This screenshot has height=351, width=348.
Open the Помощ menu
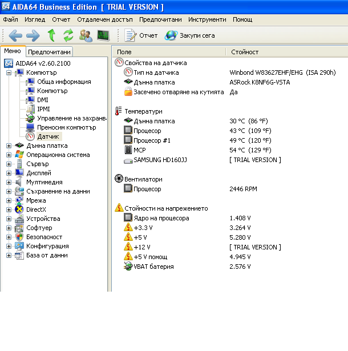click(242, 19)
